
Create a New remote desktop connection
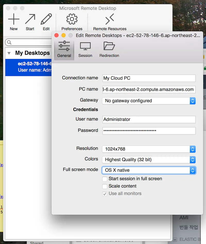point(14,22)
